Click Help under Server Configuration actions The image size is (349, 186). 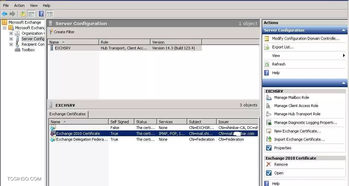[x=276, y=73]
